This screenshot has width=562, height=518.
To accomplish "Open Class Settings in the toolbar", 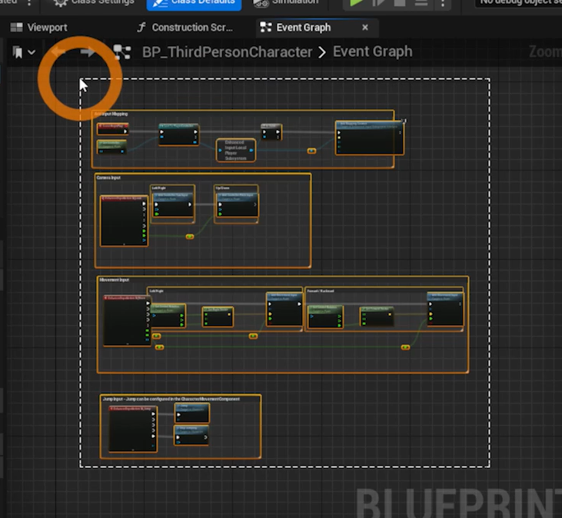I will click(95, 2).
